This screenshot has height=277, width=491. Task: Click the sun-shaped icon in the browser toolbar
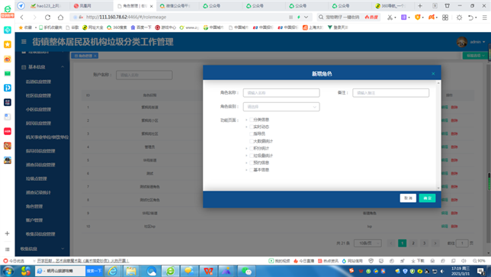[x=459, y=18]
